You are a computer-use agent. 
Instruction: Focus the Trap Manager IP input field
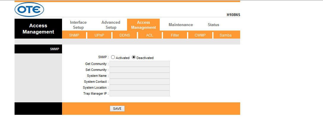[x=140, y=93]
